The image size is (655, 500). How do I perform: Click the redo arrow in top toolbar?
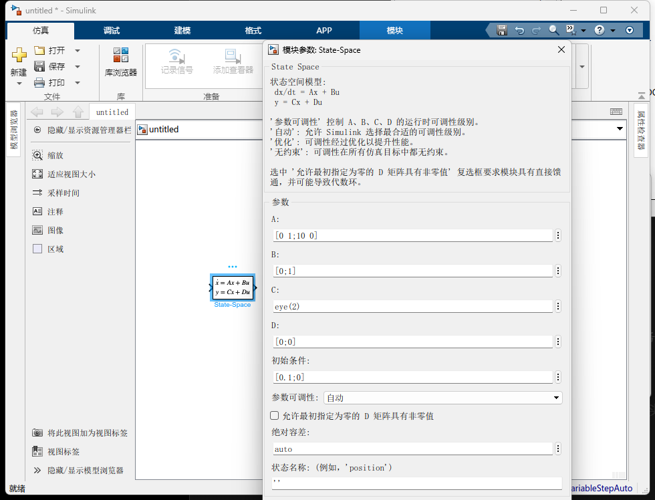pos(536,31)
